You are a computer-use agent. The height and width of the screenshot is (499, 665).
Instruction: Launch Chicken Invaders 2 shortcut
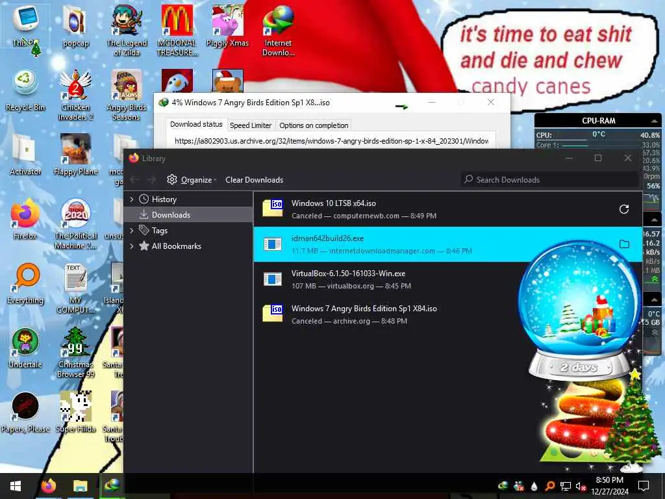coord(75,95)
